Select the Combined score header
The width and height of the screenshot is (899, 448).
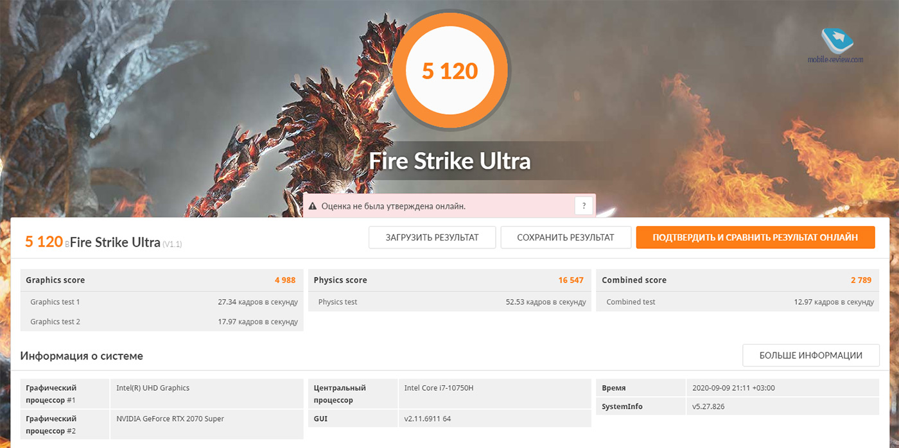[x=737, y=280]
